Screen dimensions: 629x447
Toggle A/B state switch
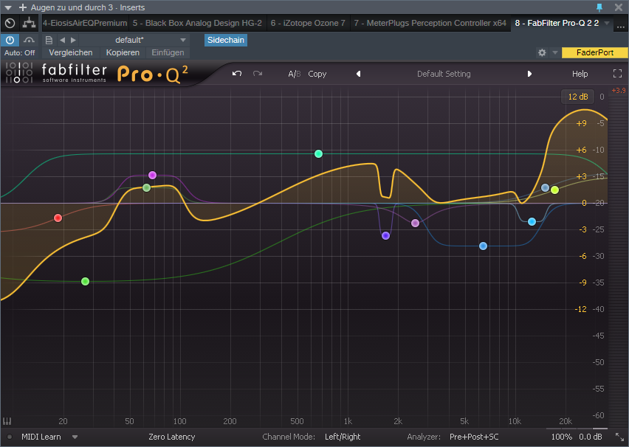(294, 74)
